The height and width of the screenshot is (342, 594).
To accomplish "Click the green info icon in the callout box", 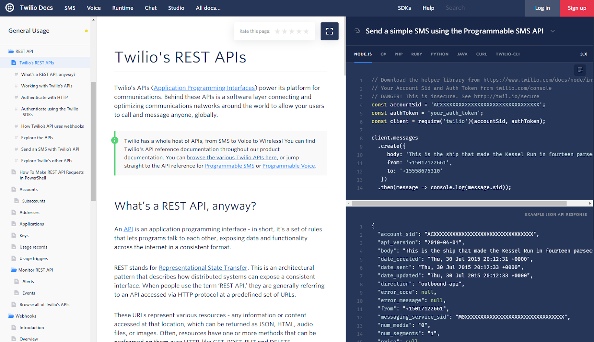I will click(115, 141).
